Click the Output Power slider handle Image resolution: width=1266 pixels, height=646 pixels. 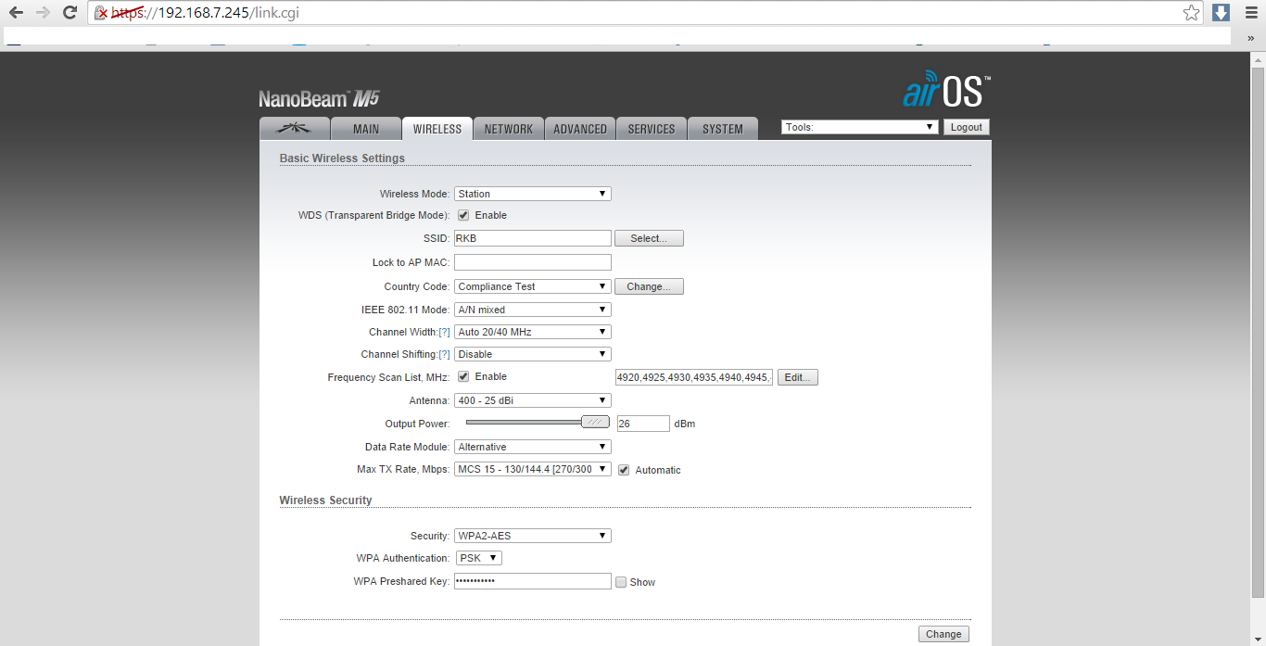[x=595, y=422]
